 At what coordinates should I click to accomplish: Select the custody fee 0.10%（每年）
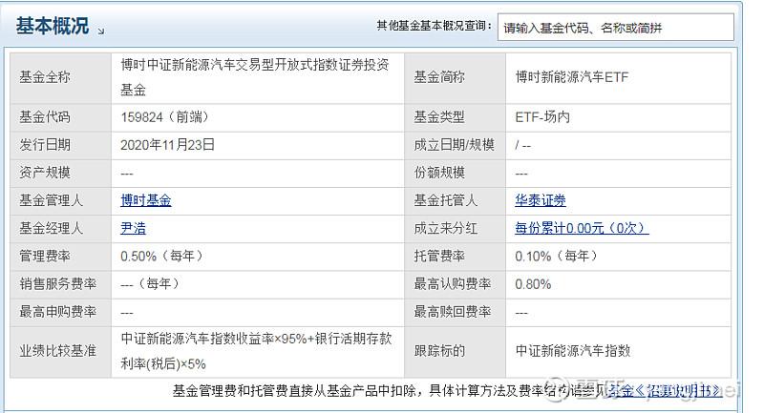[557, 256]
